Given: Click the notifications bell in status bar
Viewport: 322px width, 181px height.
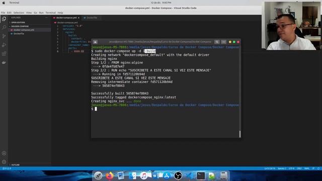Looking at the screenshot, I should click(x=318, y=168).
